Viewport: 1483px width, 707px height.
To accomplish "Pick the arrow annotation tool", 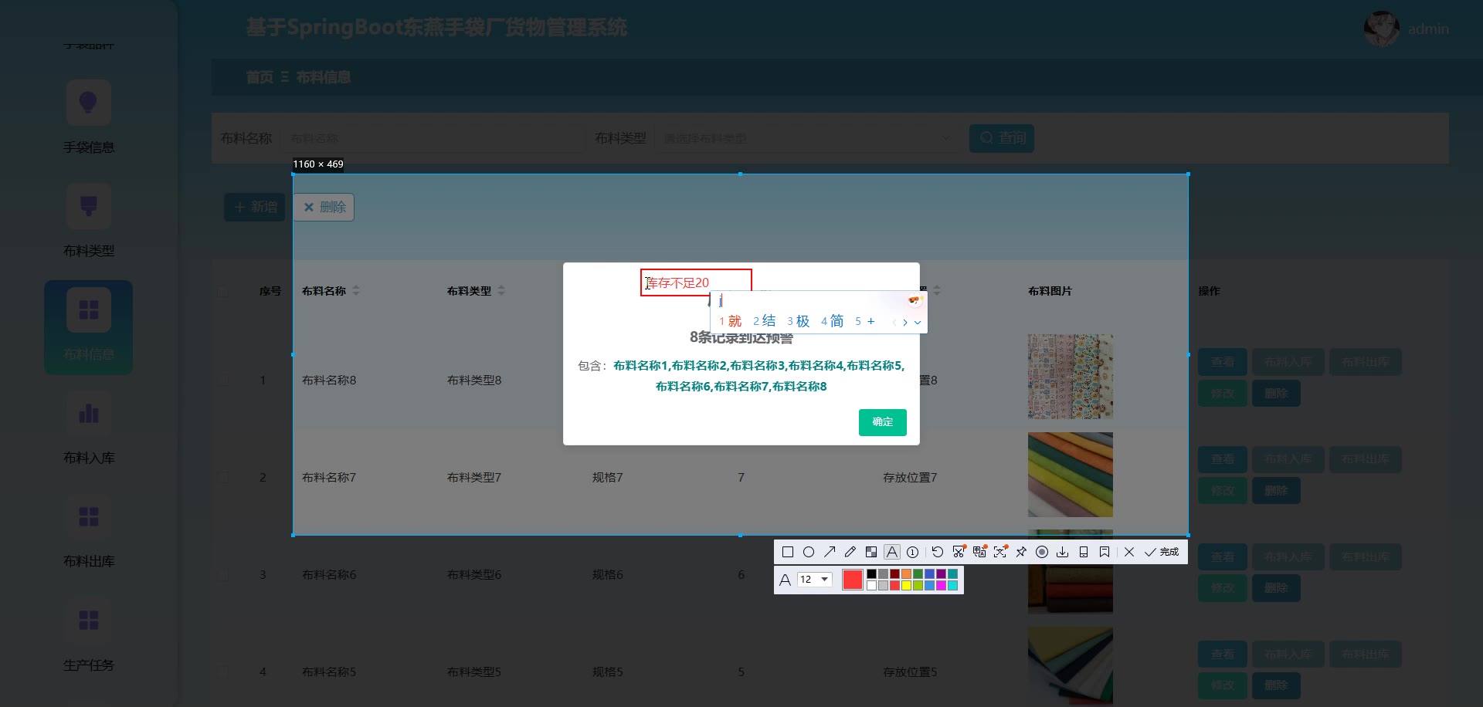I will [830, 552].
